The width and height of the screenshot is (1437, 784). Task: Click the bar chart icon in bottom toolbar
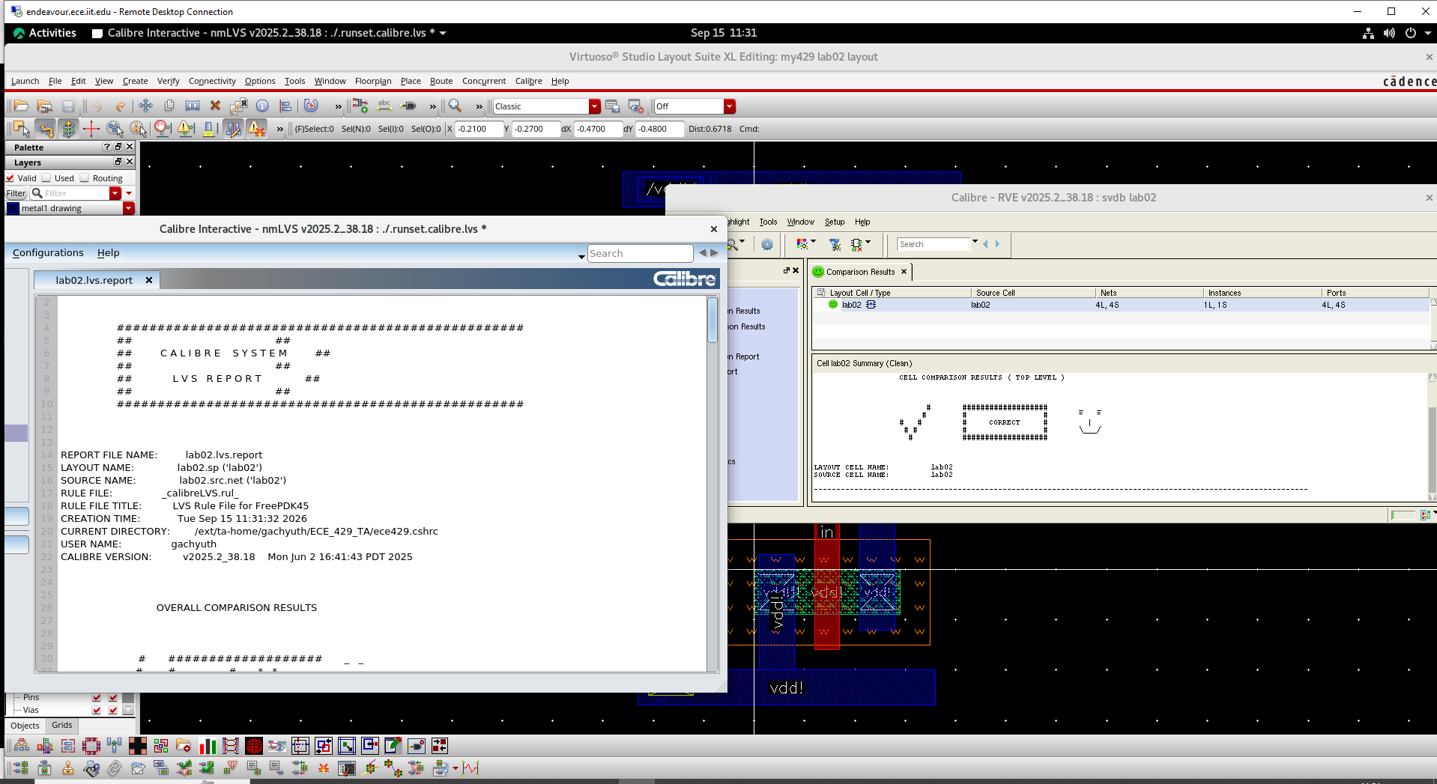point(208,746)
